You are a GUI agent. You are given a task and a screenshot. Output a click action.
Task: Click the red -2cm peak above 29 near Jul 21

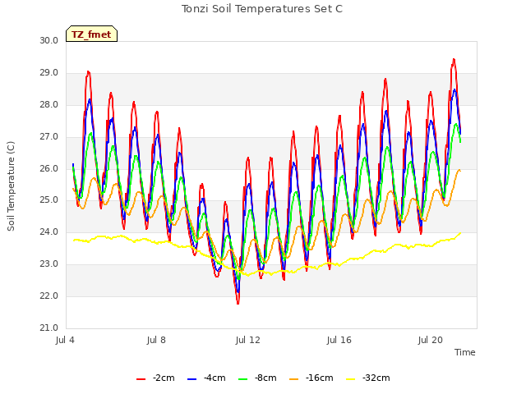click(x=454, y=60)
